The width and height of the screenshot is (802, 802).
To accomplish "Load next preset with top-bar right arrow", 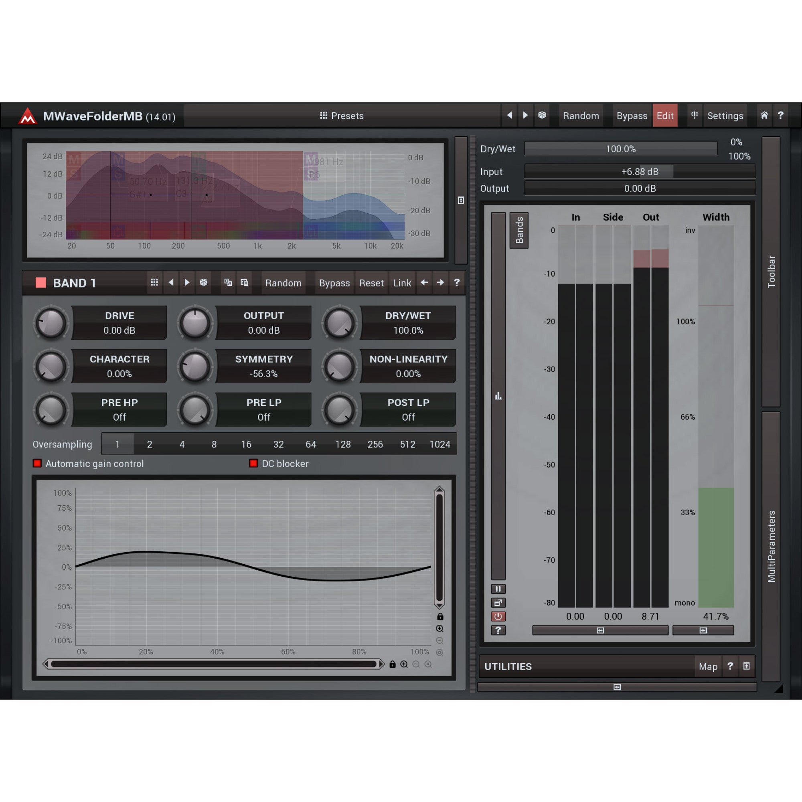I will coord(526,115).
